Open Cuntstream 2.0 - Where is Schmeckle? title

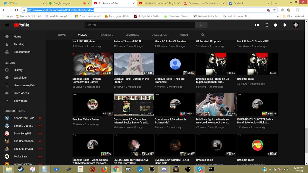[170, 121]
